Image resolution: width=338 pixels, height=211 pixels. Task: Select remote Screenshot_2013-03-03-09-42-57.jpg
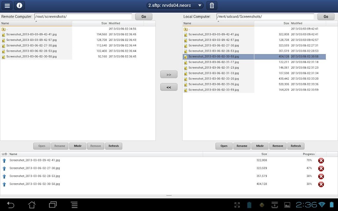click(x=31, y=40)
